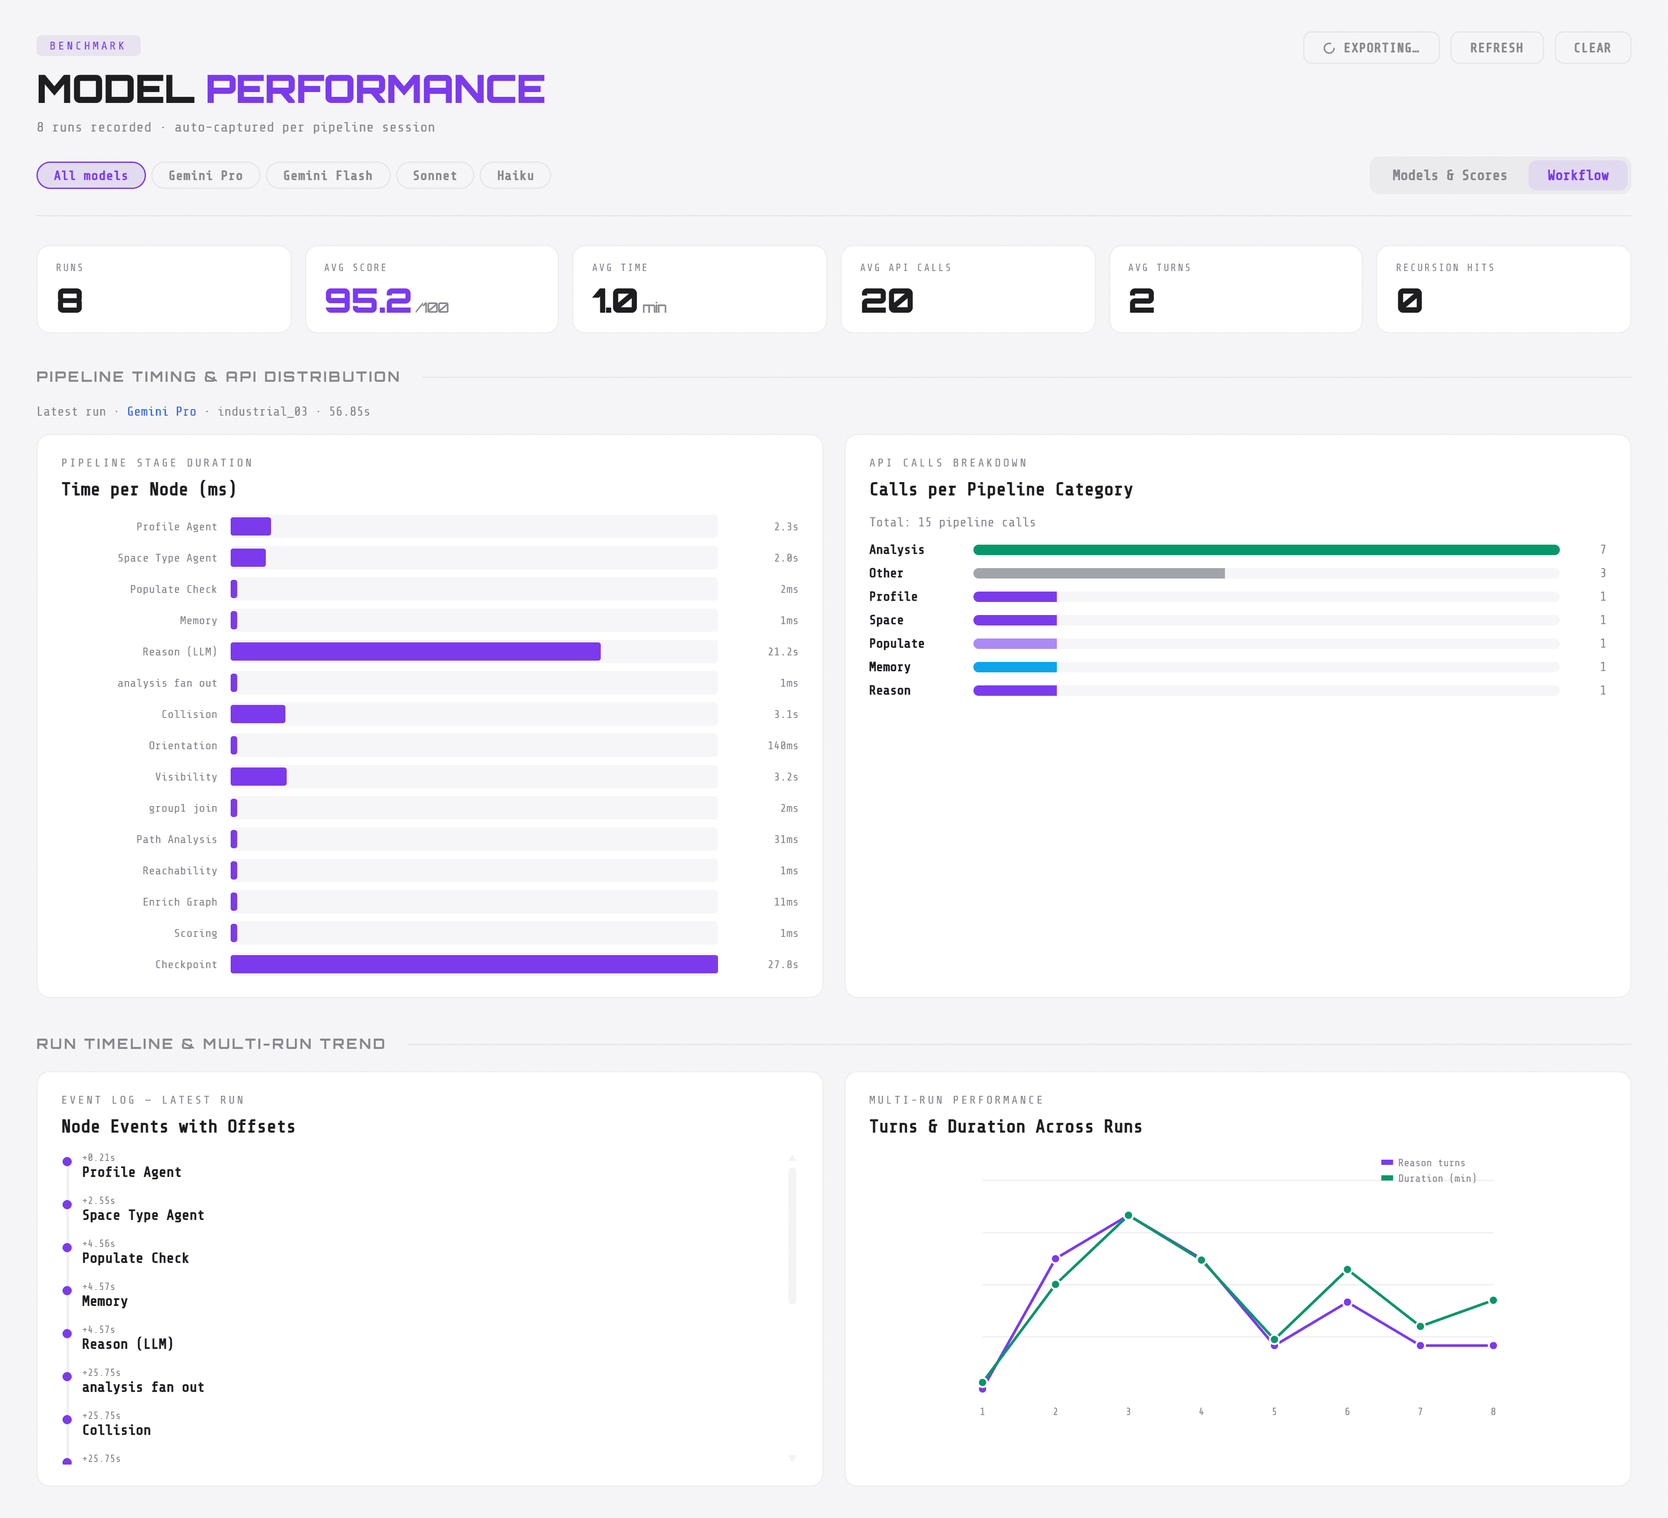This screenshot has height=1518, width=1668.
Task: Click the Refresh button
Action: point(1496,48)
